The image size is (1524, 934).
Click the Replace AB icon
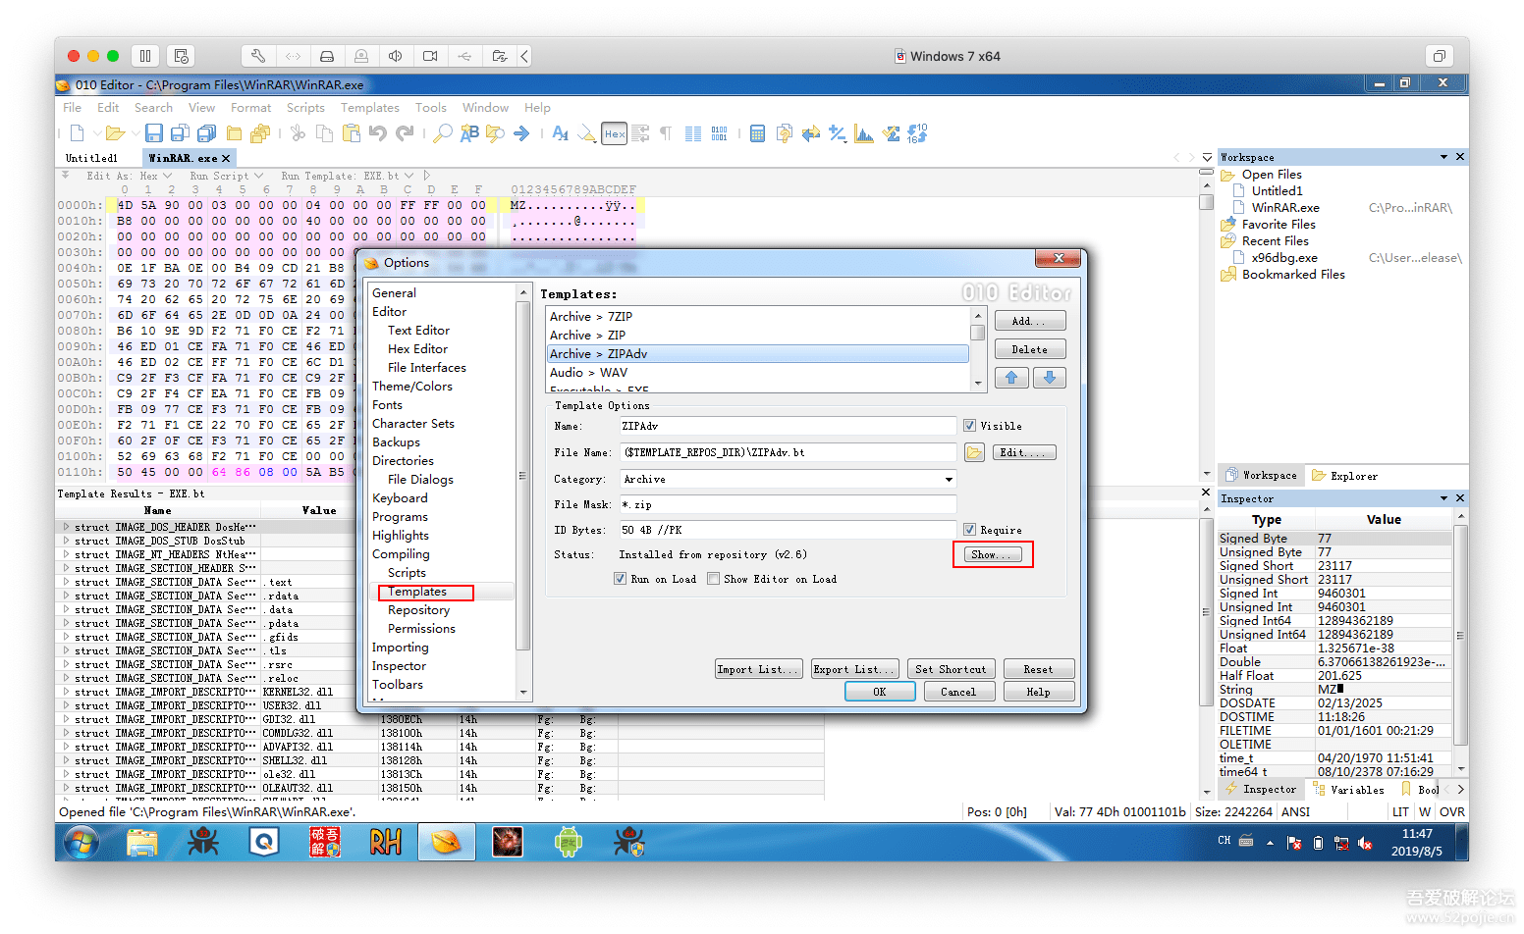click(469, 133)
